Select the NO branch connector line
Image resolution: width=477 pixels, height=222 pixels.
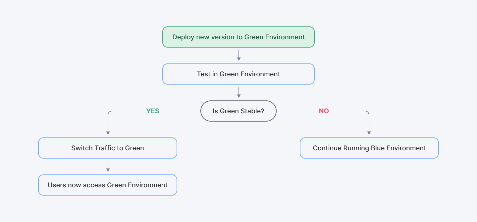[348, 111]
